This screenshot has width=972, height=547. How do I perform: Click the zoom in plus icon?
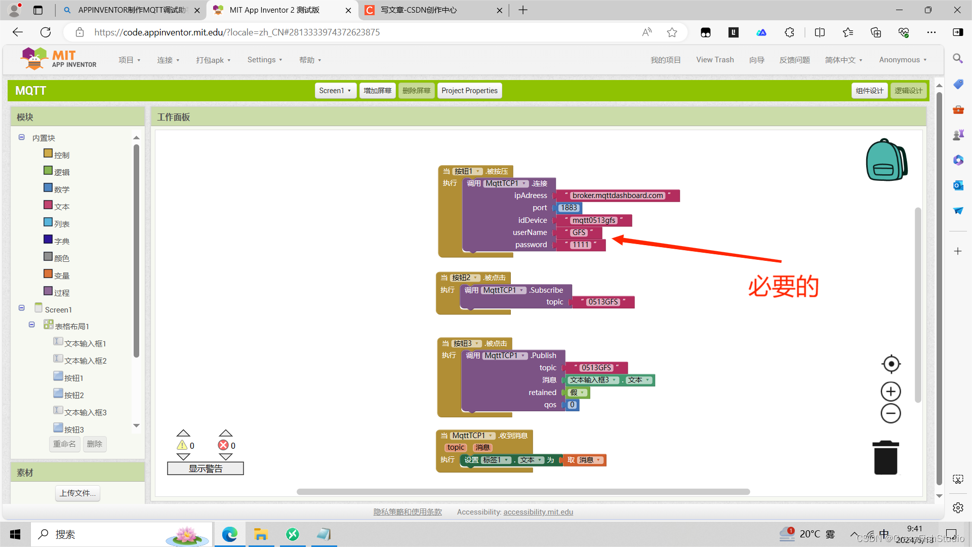(890, 392)
